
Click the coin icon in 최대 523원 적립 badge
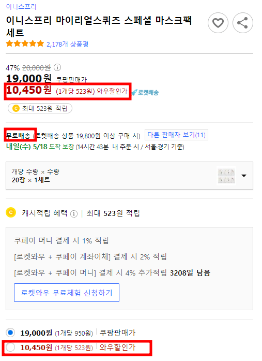pyautogui.click(x=16, y=108)
